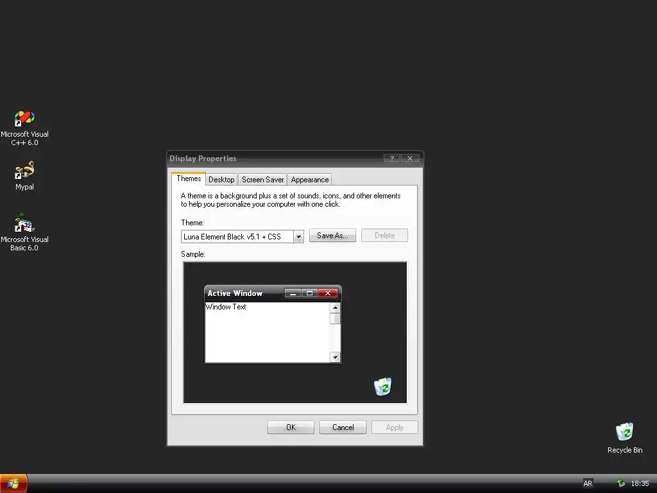
Task: Open Microsoft Visual C++ 6.0 desktop shortcut
Action: click(25, 128)
